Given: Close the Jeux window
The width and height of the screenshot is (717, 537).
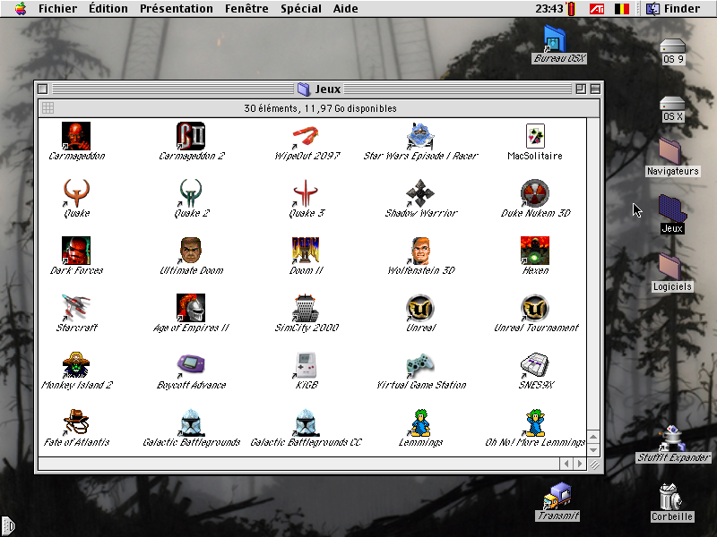Looking at the screenshot, I should (x=42, y=89).
